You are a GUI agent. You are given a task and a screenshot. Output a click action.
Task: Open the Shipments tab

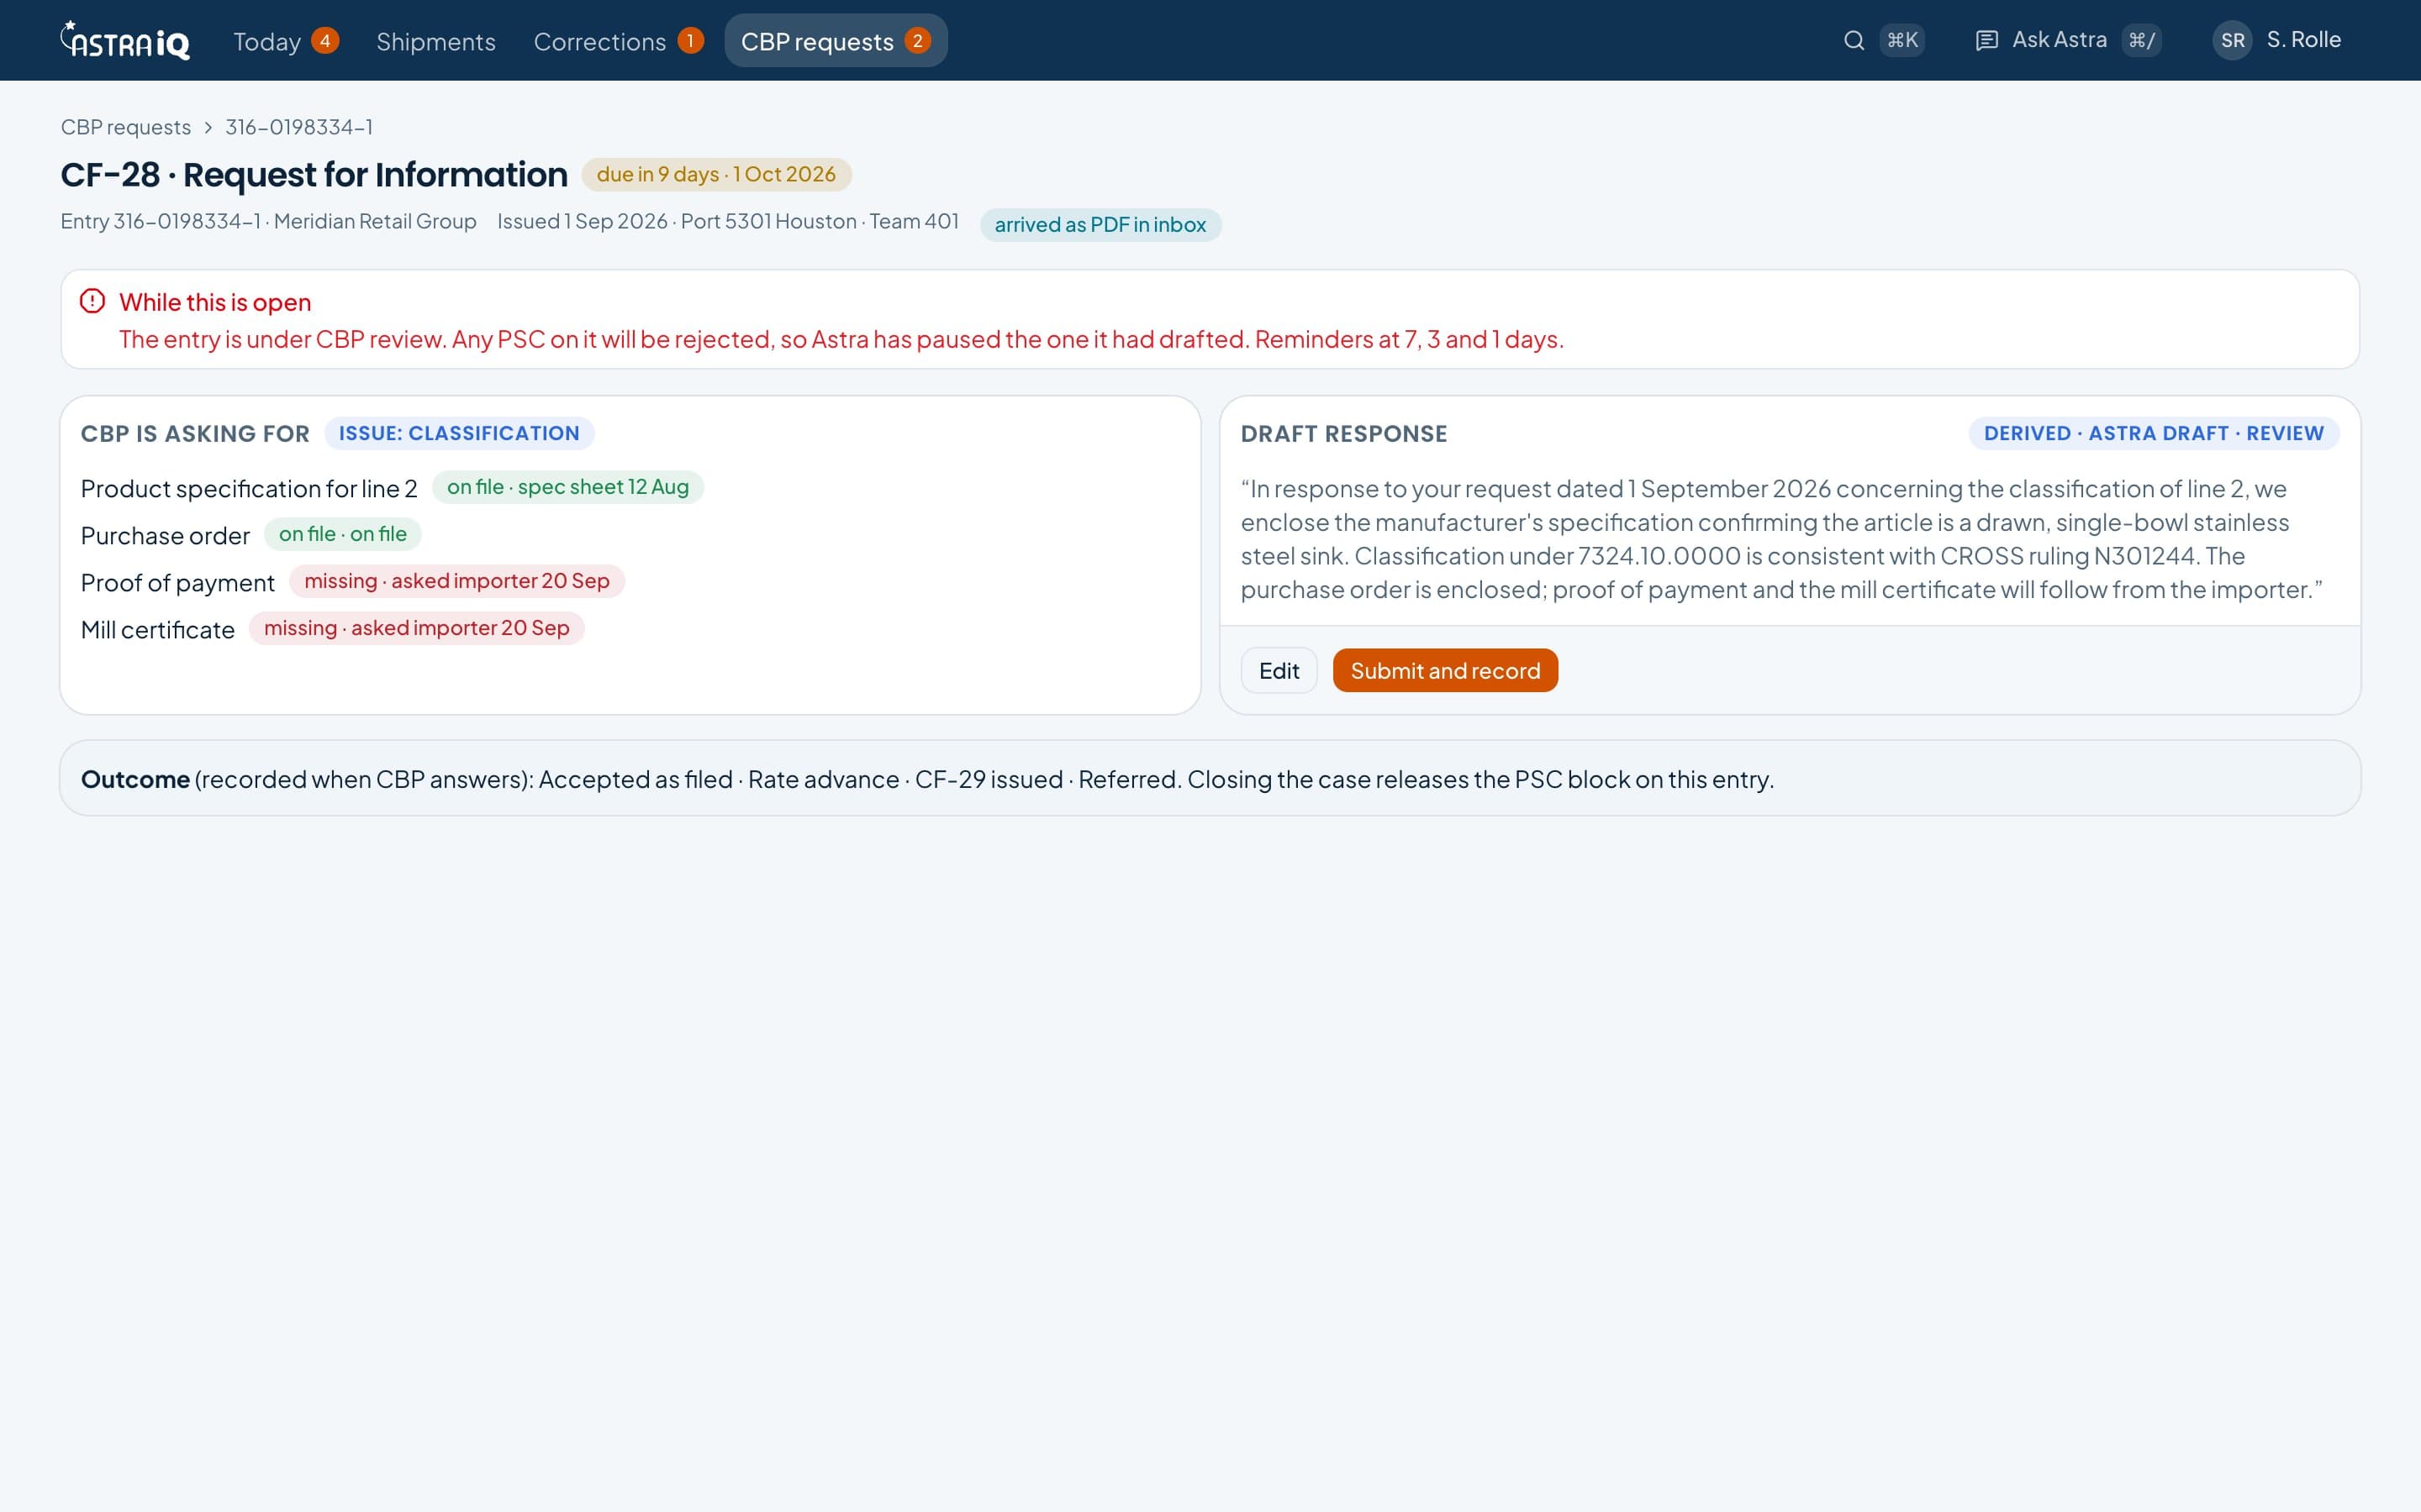(x=435, y=41)
